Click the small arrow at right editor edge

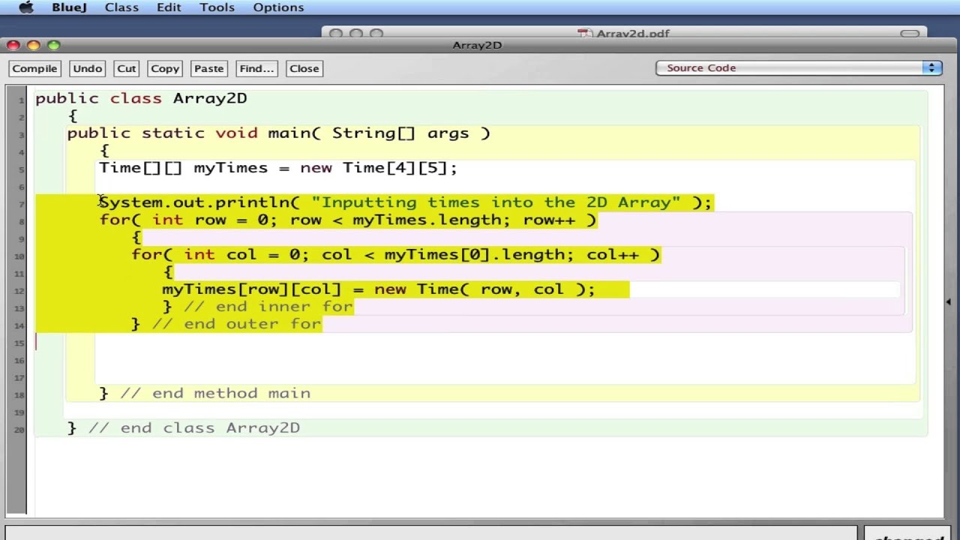tap(949, 302)
